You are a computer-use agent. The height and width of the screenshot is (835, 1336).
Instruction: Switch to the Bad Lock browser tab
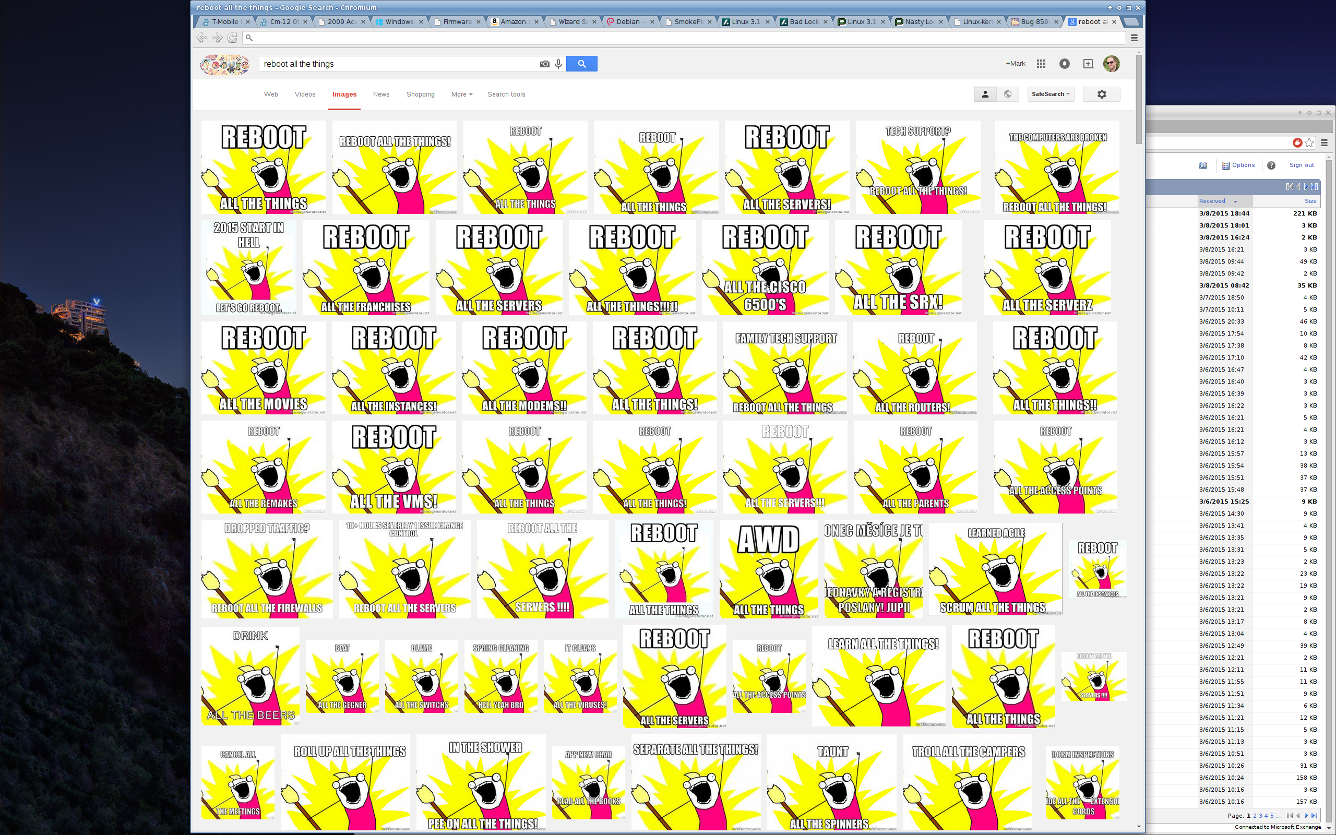point(804,21)
